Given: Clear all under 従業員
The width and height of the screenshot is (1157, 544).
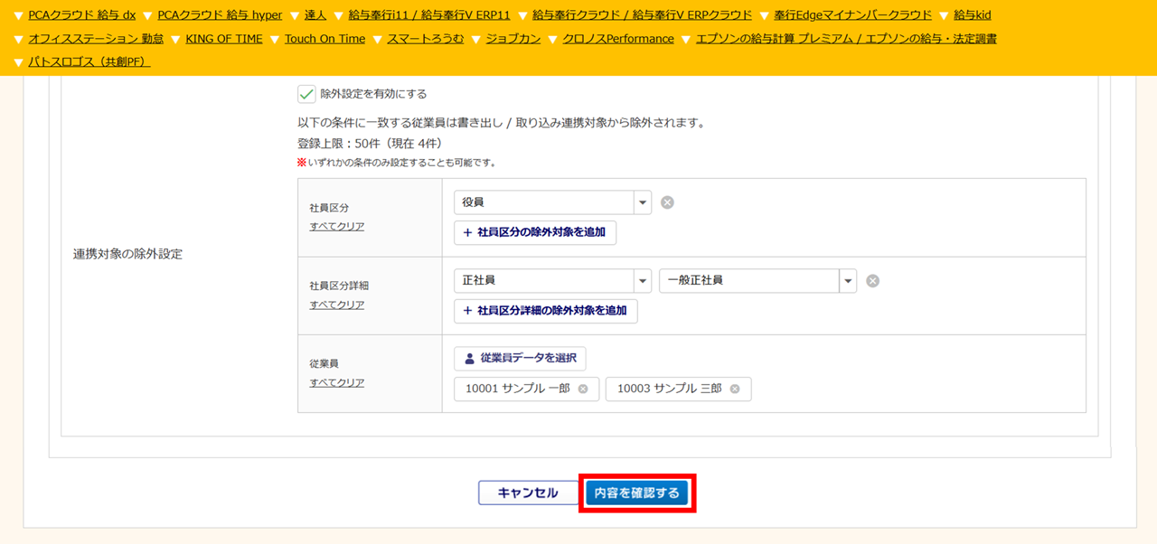Looking at the screenshot, I should [337, 383].
